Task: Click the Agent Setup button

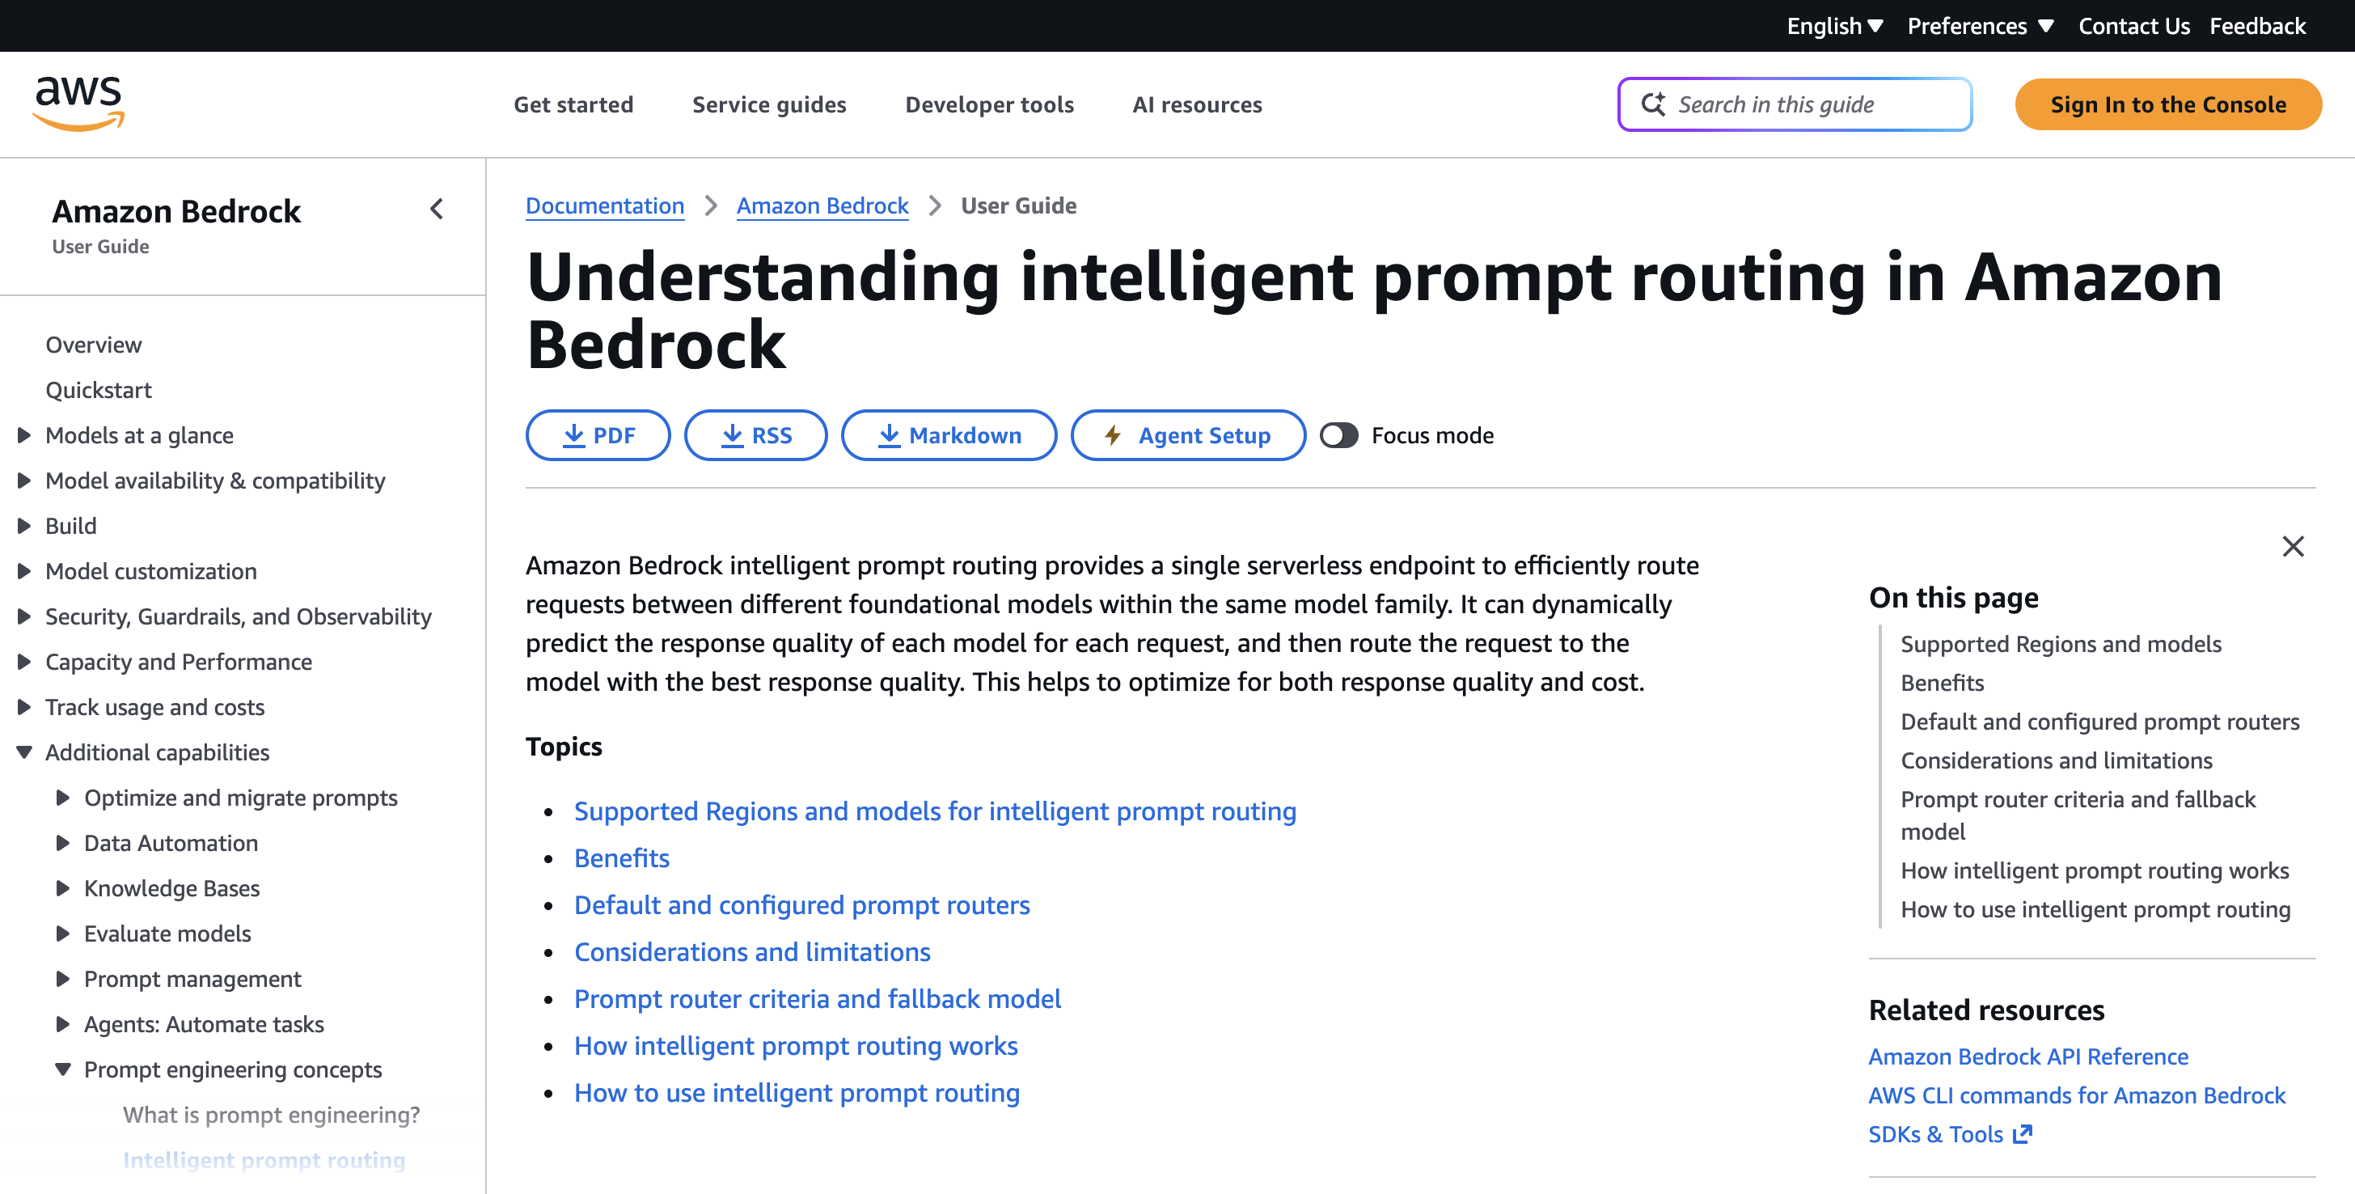Action: tap(1189, 435)
